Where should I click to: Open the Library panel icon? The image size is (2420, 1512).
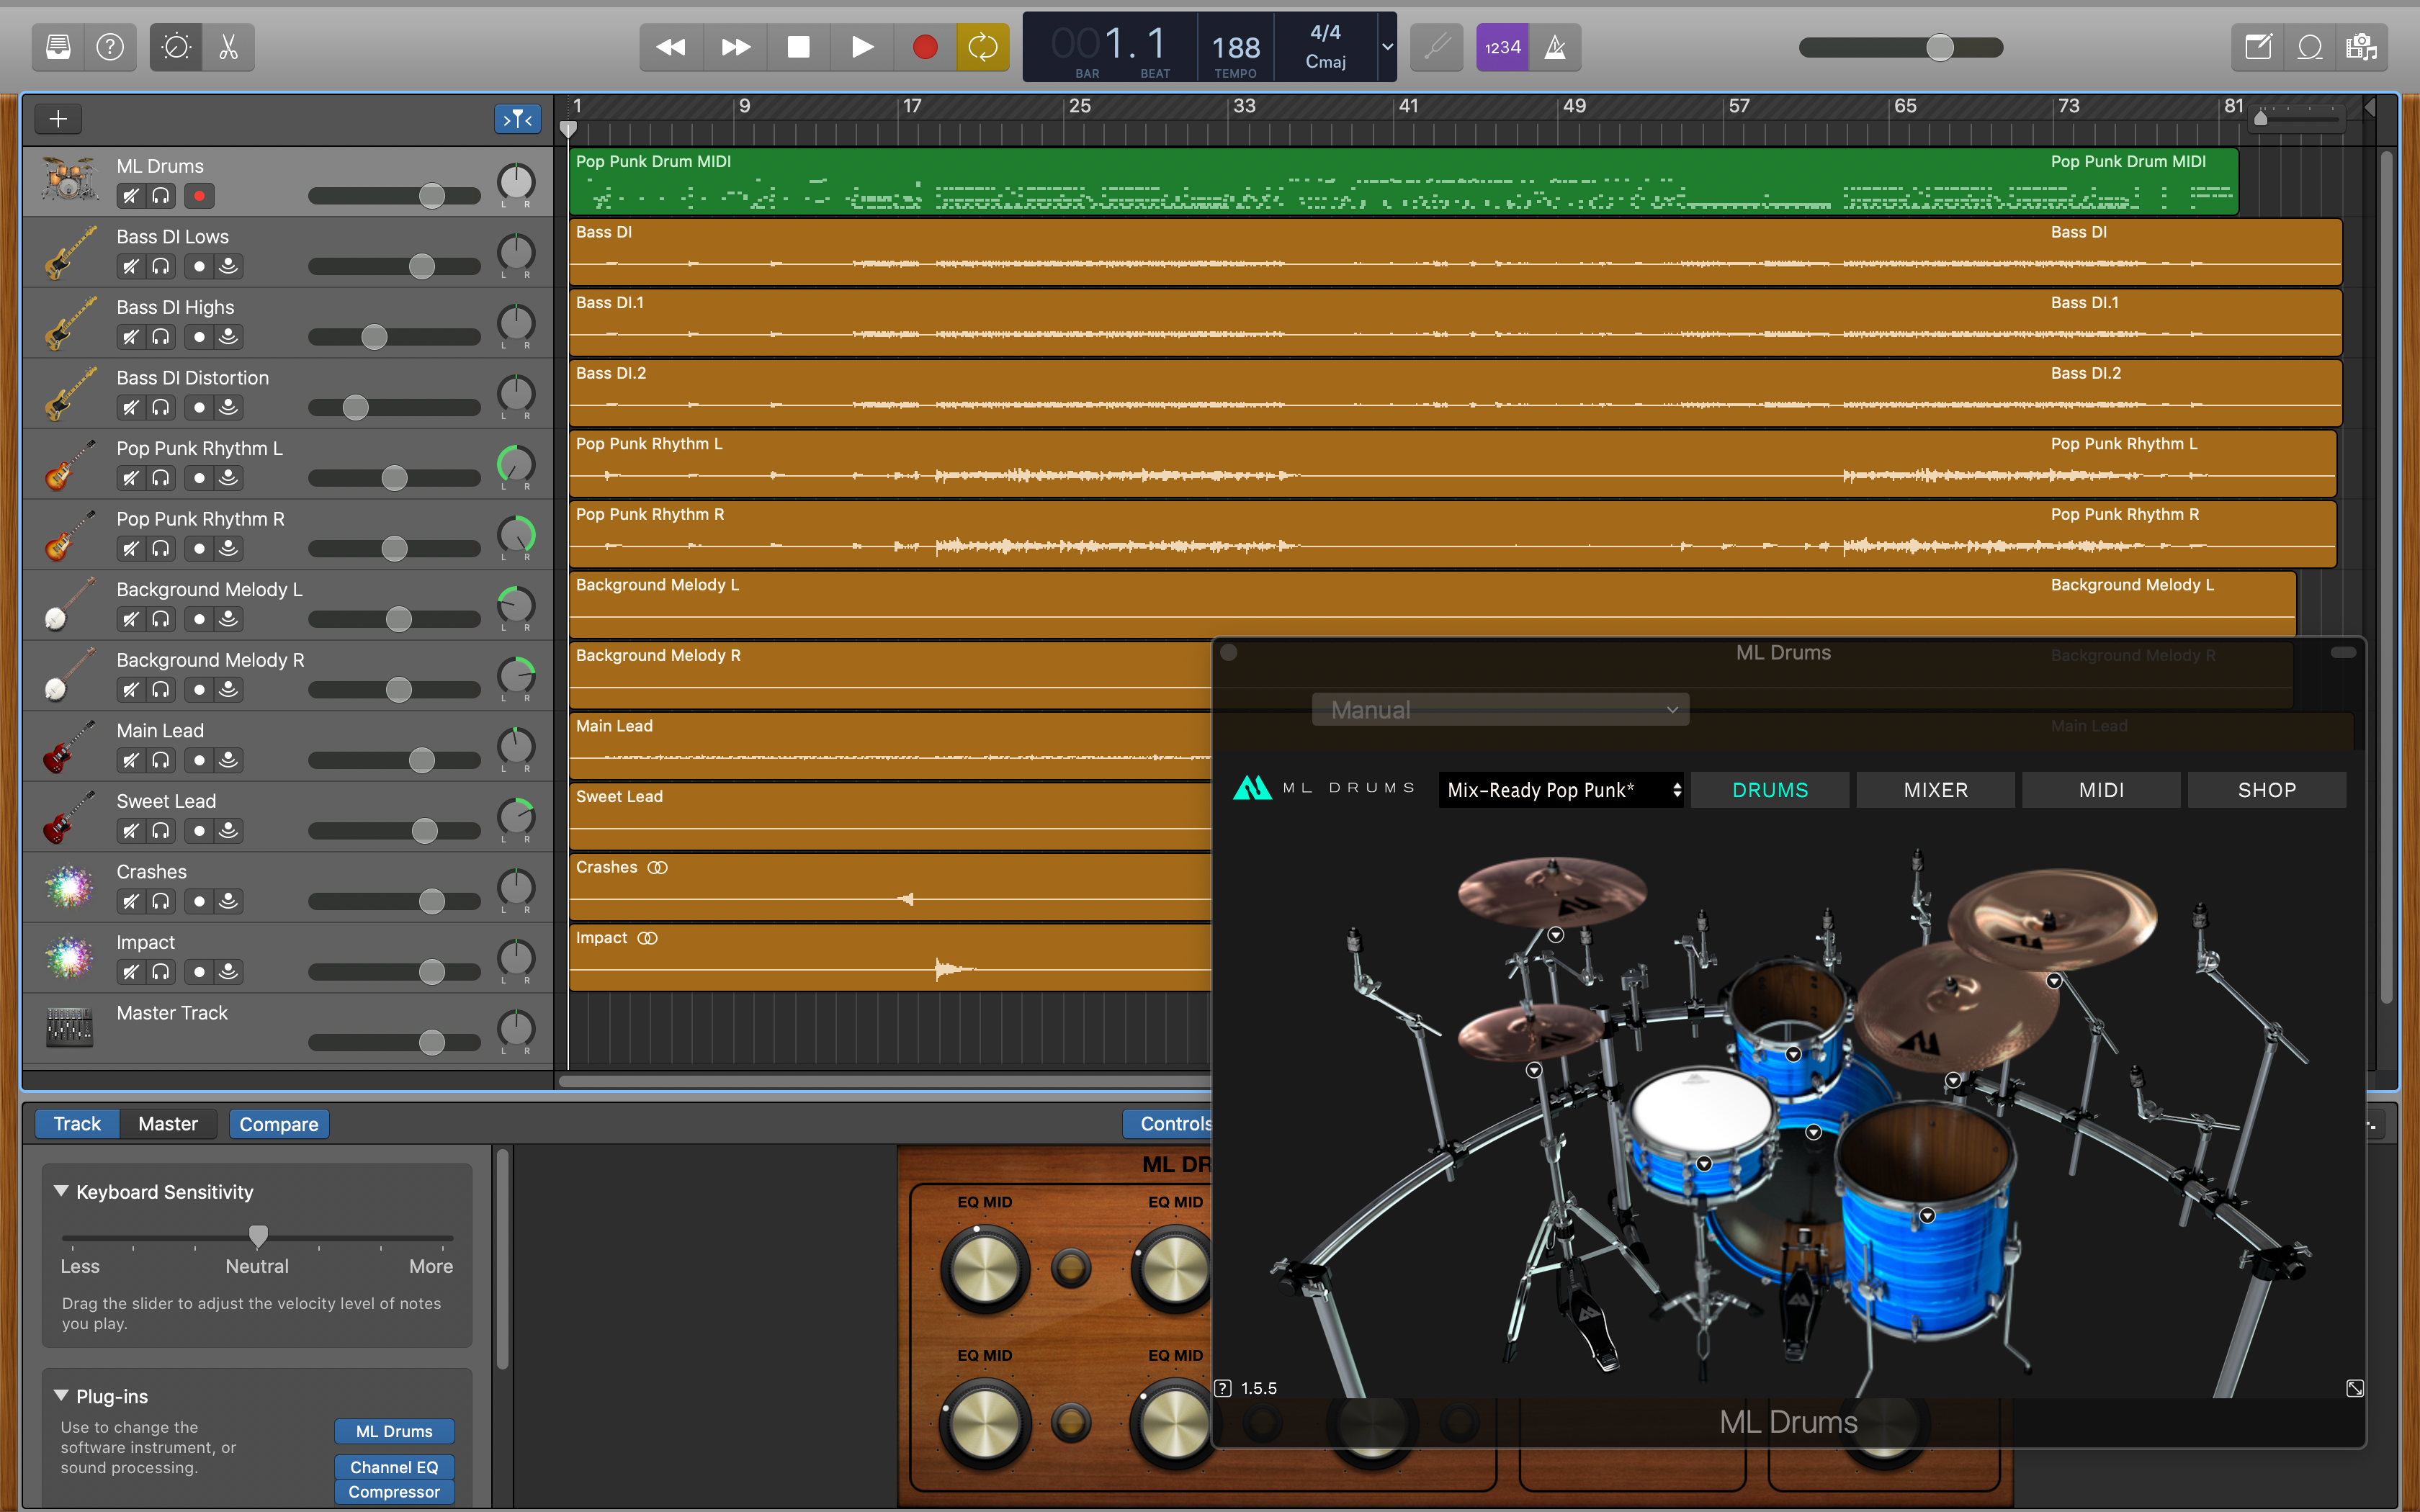(58, 47)
